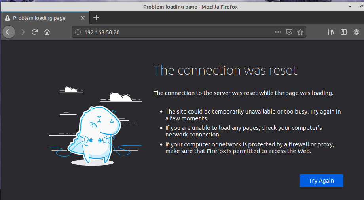Open page actions three-dot menu
Image resolution: width=364 pixels, height=200 pixels.
point(278,32)
